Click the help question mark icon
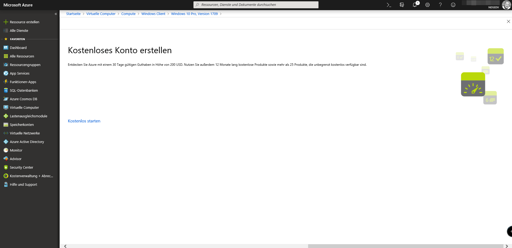512x248 pixels. (x=440, y=5)
